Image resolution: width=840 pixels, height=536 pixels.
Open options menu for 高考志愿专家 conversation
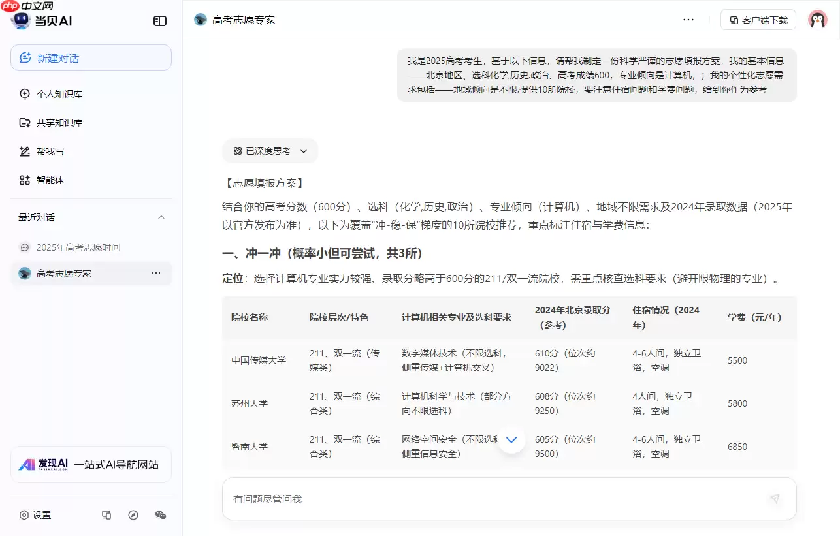tap(156, 273)
